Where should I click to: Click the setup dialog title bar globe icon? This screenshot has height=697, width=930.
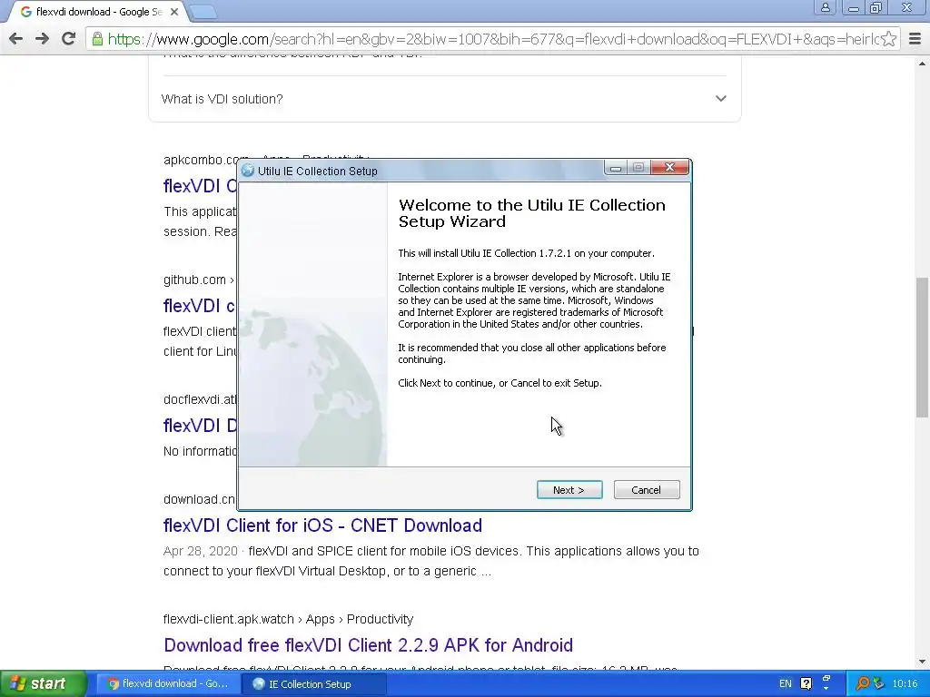coord(247,171)
